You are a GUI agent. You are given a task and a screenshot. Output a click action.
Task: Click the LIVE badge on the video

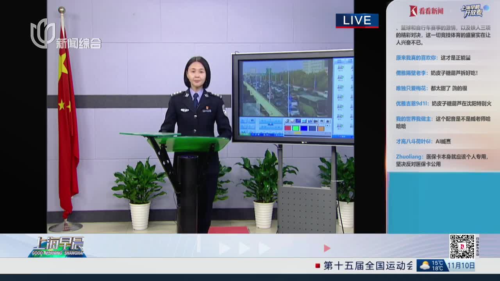[357, 21]
